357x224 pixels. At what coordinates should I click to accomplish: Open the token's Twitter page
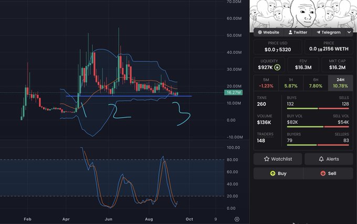[298, 32]
